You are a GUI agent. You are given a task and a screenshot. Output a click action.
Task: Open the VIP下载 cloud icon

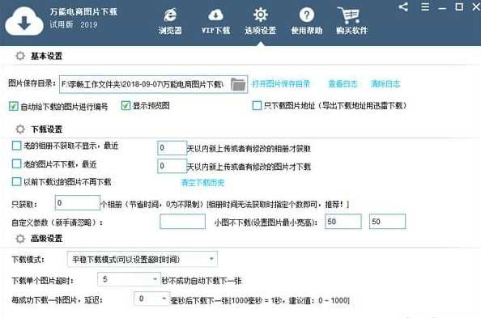point(215,15)
